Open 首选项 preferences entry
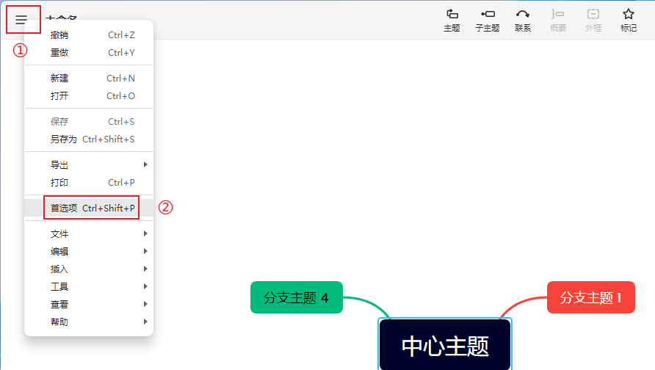 point(89,208)
